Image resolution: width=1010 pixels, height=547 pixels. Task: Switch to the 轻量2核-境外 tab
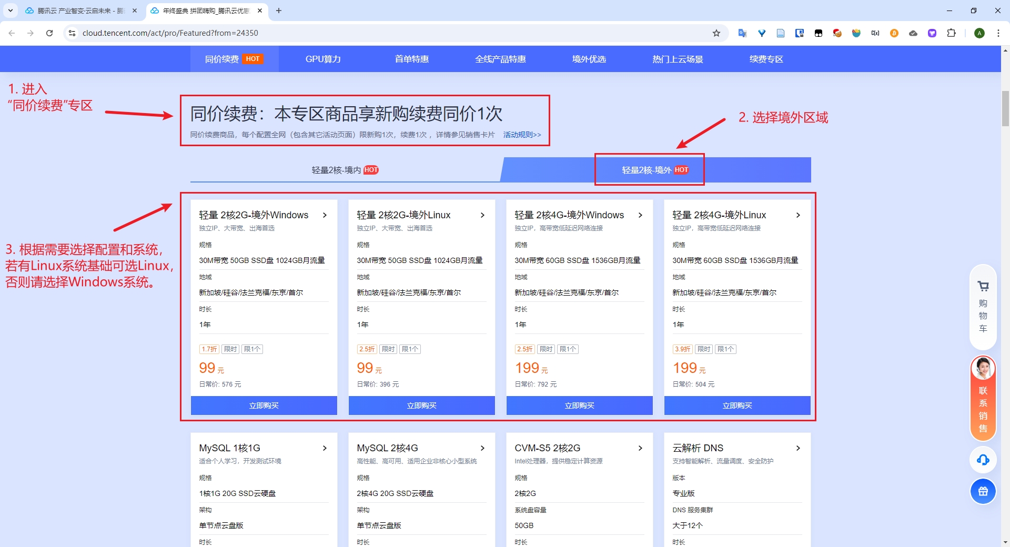click(655, 170)
